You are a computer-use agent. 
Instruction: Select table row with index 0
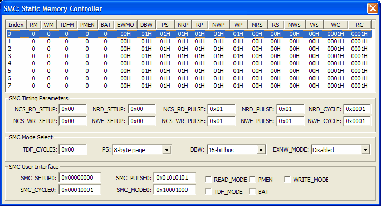click(189, 34)
